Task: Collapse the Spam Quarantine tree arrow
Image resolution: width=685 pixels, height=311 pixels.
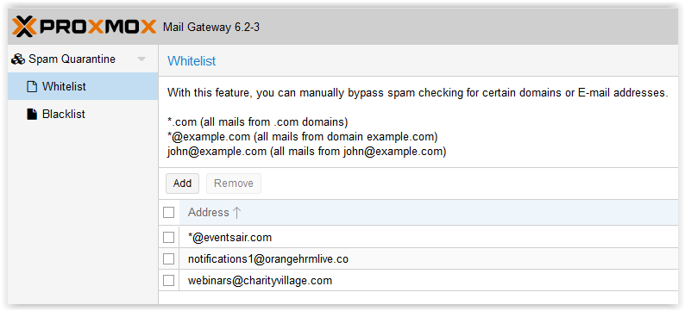Action: click(x=141, y=59)
